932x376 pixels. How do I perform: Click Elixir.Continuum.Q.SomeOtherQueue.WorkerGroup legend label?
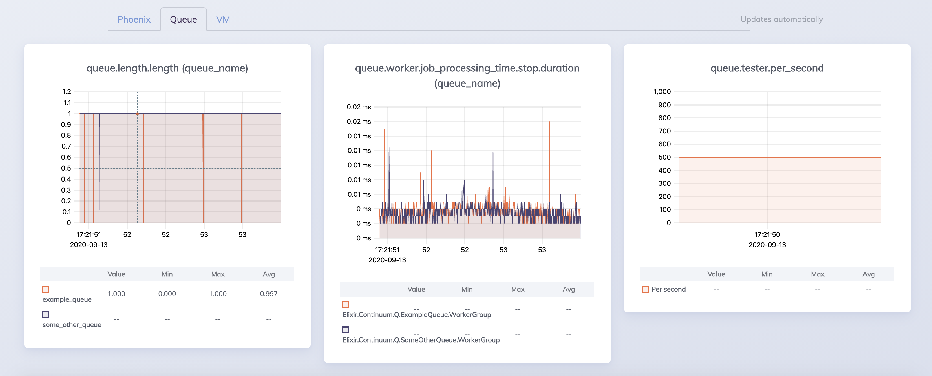421,340
